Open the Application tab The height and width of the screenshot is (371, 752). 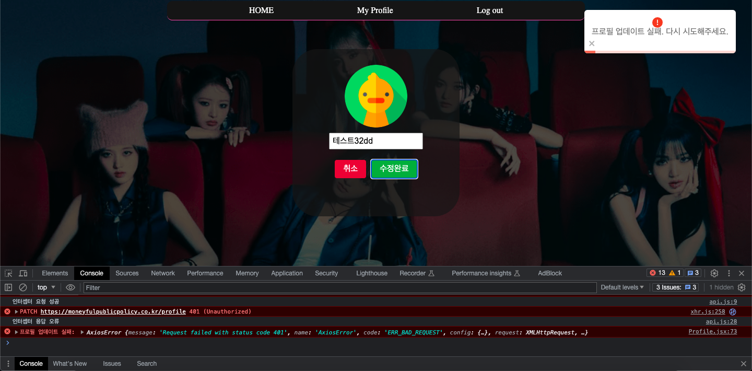[287, 273]
